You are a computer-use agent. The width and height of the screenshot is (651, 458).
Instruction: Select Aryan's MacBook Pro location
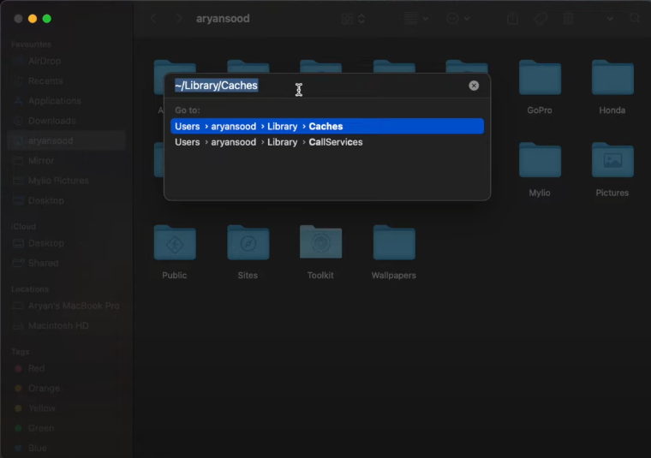click(67, 306)
